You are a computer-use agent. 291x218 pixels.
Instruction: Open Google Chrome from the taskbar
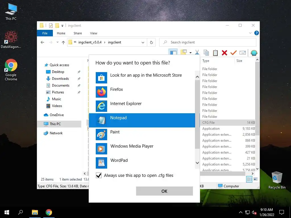[49, 212]
